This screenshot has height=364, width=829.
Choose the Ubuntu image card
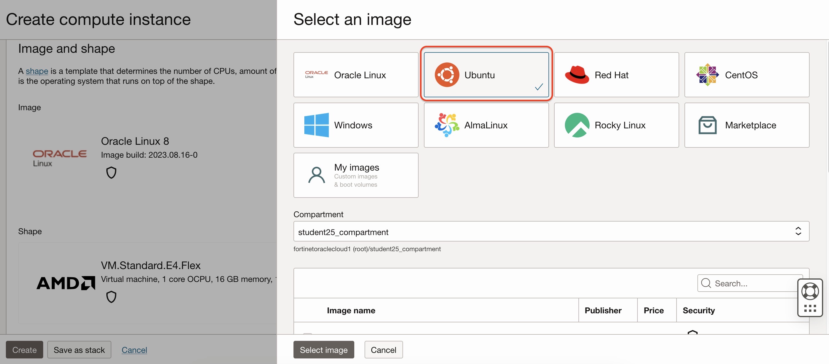(486, 75)
